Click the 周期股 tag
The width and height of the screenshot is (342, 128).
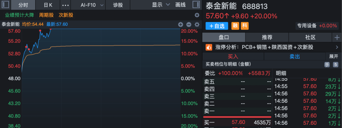click(46, 15)
